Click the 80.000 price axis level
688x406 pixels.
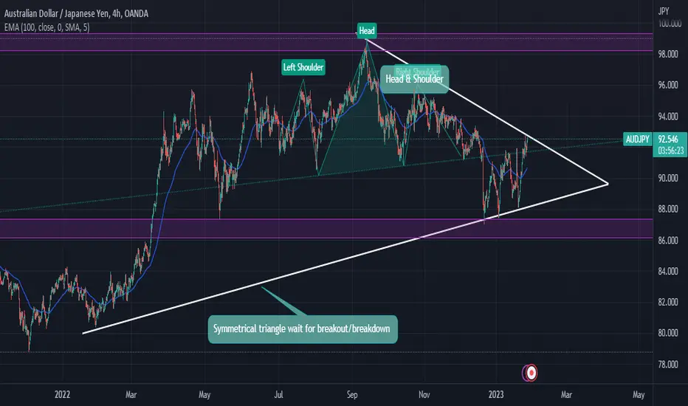coord(668,333)
